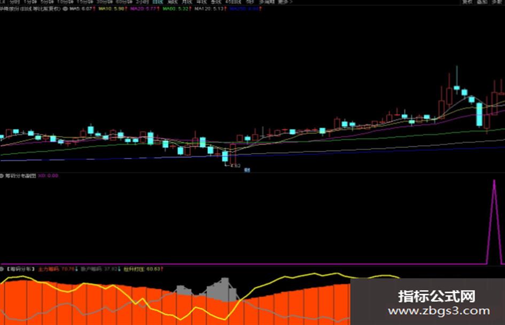
Task: Select the 15分钟 period tab
Action: [x=84, y=2]
